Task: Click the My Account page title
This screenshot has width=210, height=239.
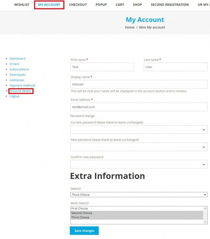Action: tap(145, 20)
